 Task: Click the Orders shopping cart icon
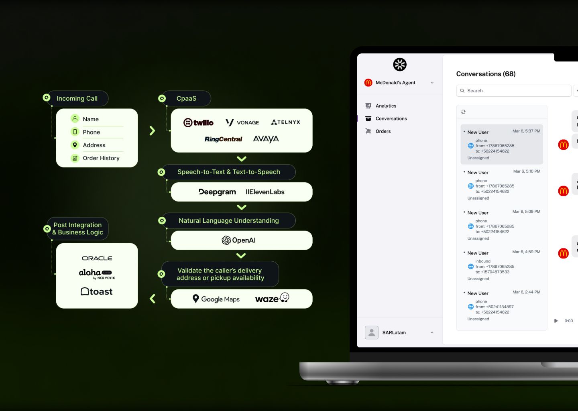pyautogui.click(x=368, y=131)
